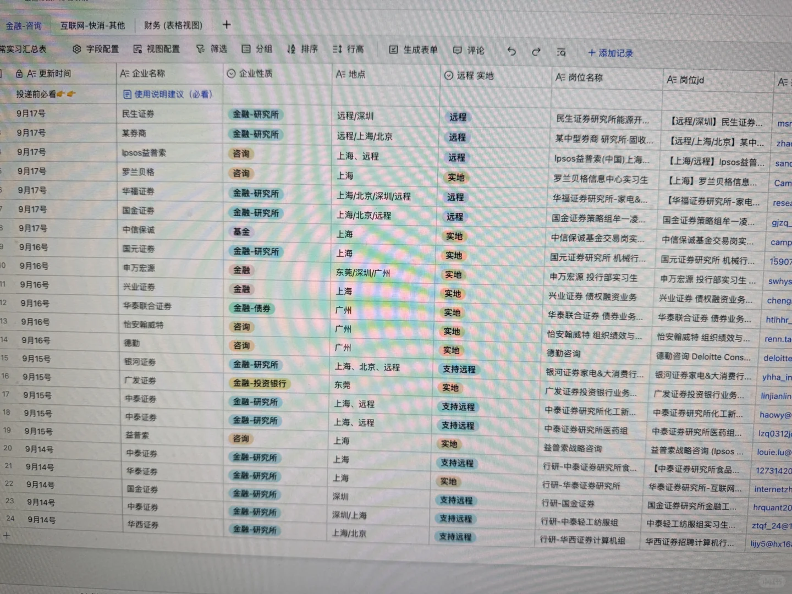
Task: Click the 添加记录 add record button
Action: click(610, 53)
